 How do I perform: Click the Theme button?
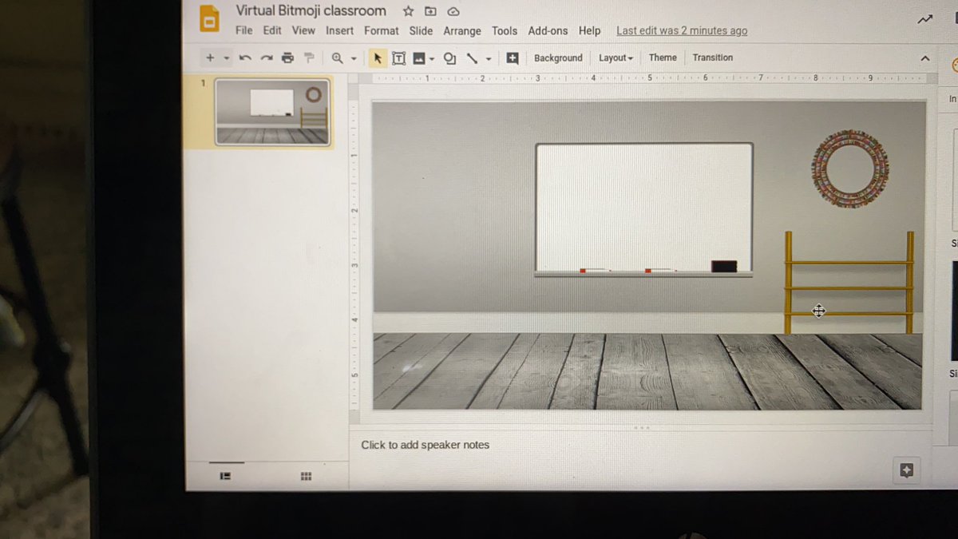pos(663,57)
